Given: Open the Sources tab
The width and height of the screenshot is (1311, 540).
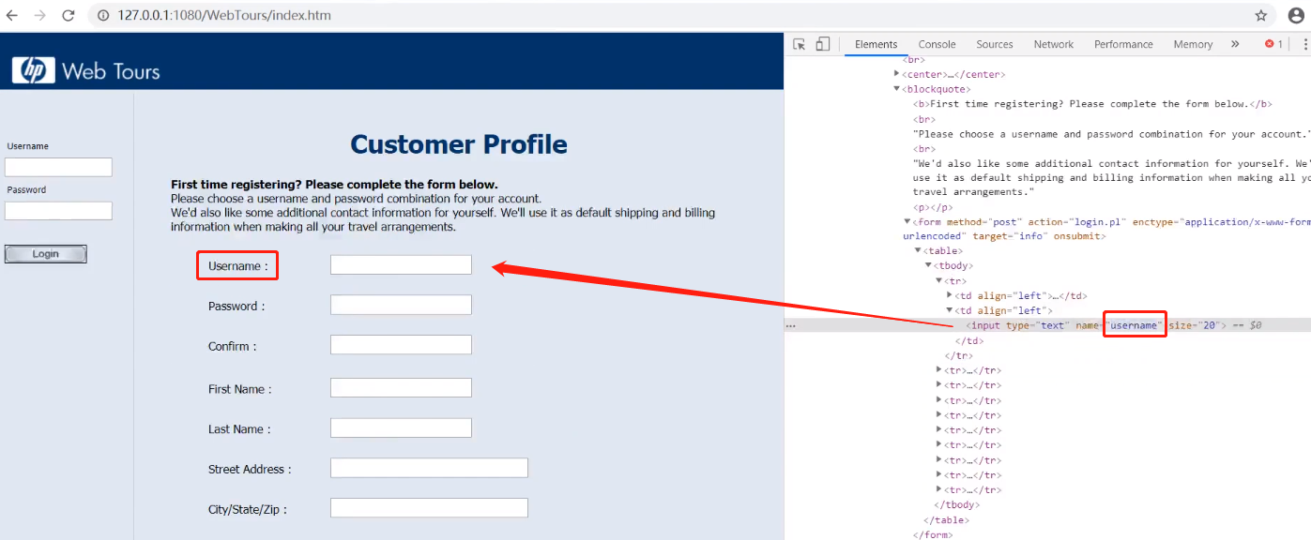Looking at the screenshot, I should coord(995,44).
